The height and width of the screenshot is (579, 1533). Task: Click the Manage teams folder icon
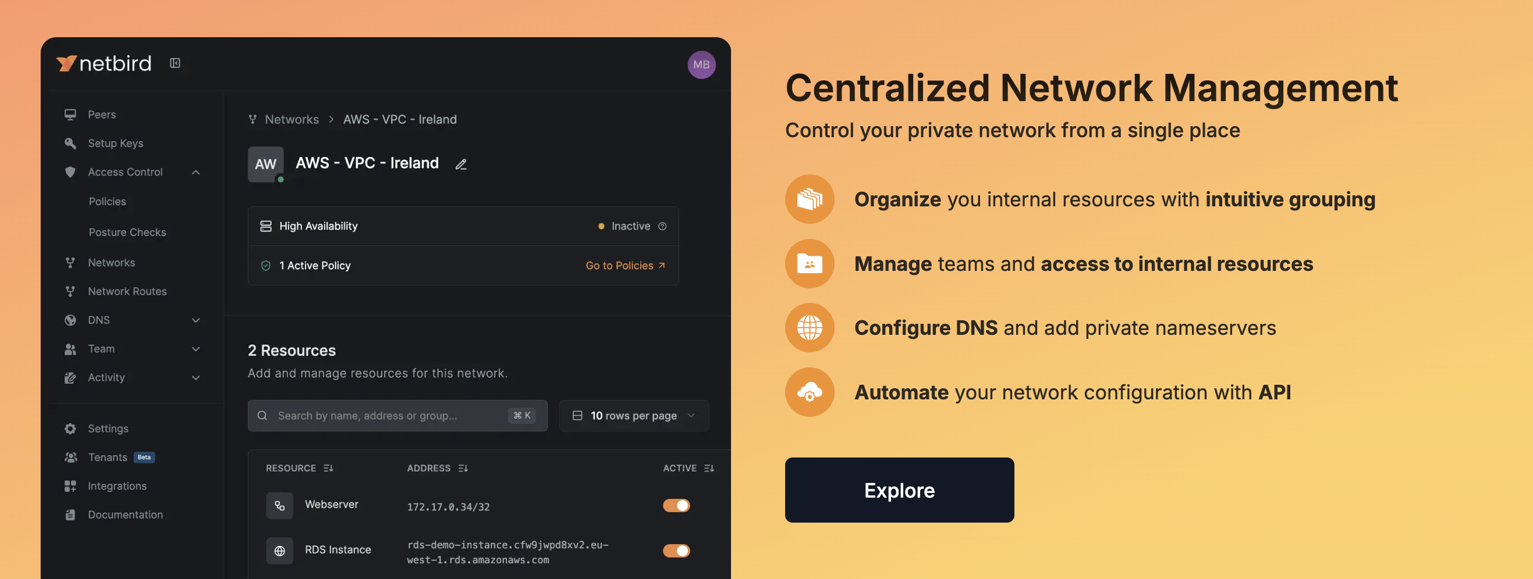[x=810, y=264]
